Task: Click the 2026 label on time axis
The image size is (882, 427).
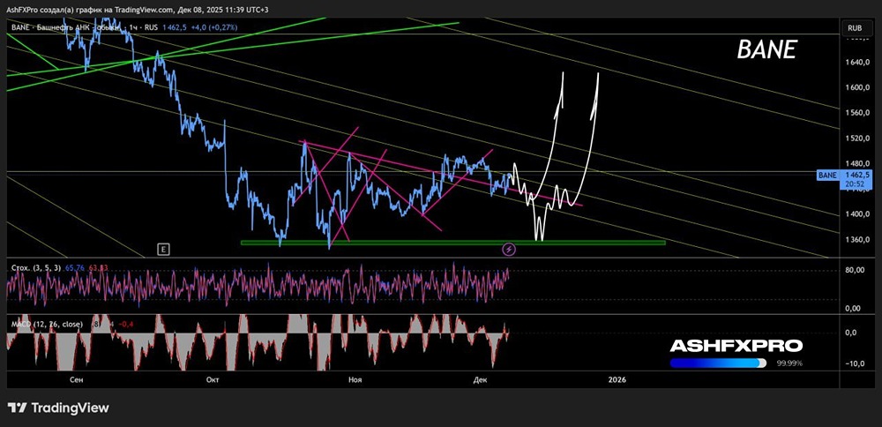Action: coord(617,379)
